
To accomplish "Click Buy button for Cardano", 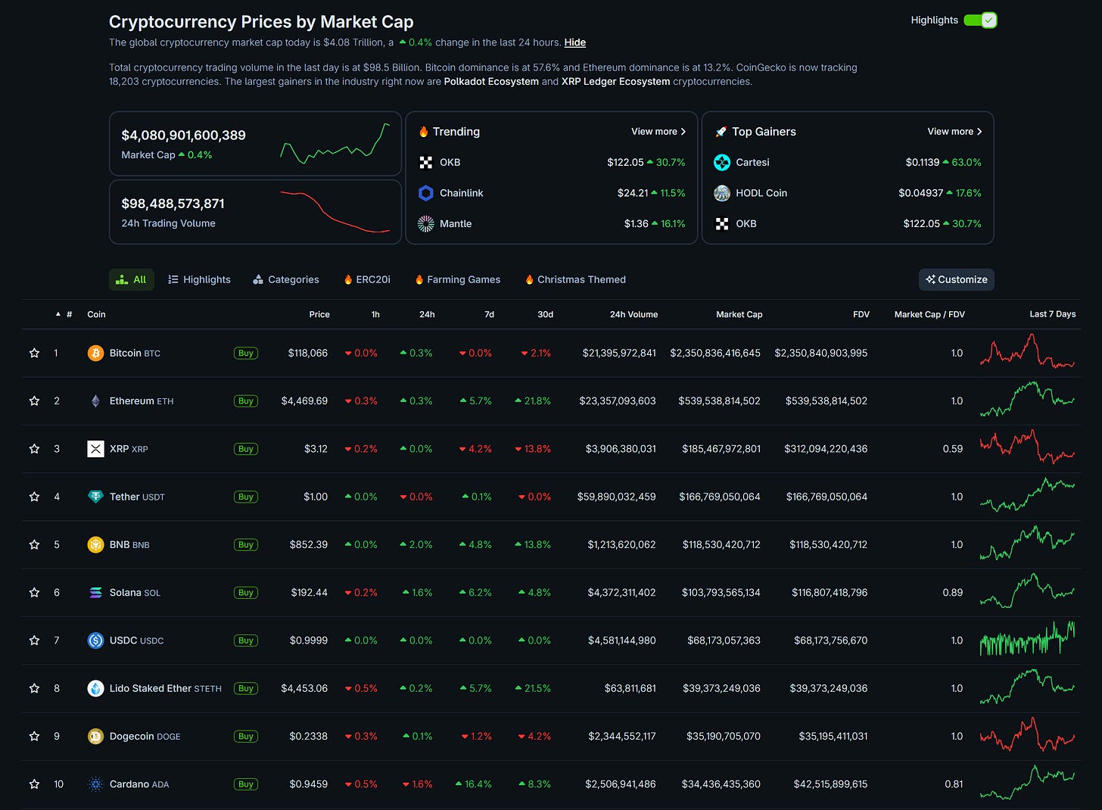I will 246,784.
